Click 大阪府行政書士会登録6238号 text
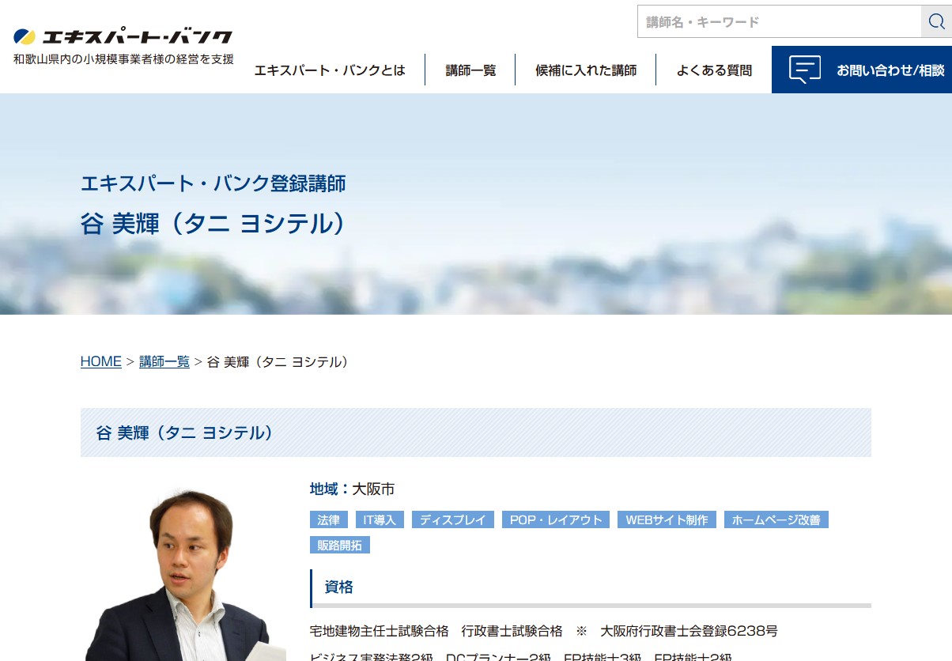The height and width of the screenshot is (661, 952). coord(689,631)
